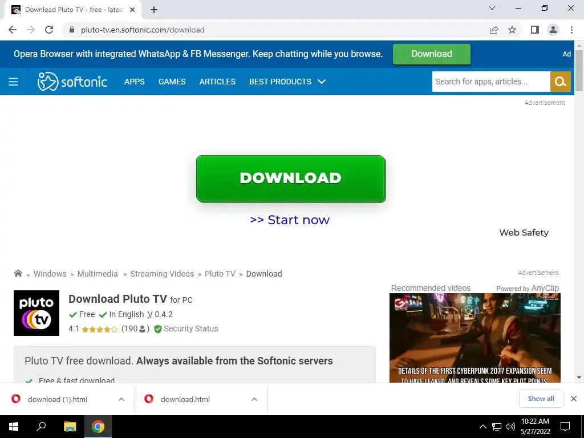Click the Opera Browser ad text
This screenshot has height=438, width=584.
click(198, 54)
